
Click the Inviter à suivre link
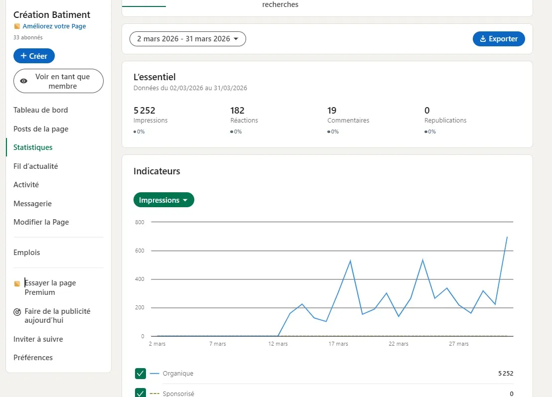coord(38,339)
